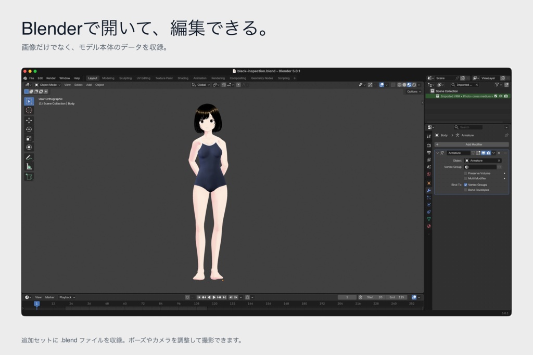Open the Physics properties tab icon
Screen dimensions: 533x355
coord(429,204)
